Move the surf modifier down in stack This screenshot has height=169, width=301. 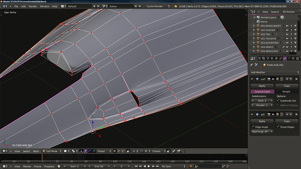click(291, 79)
